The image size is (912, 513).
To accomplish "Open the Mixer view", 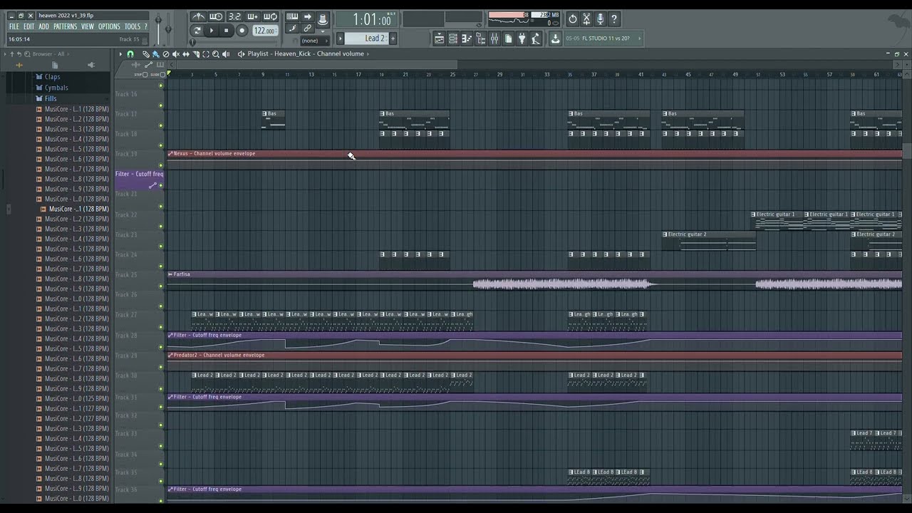I will pyautogui.click(x=494, y=38).
